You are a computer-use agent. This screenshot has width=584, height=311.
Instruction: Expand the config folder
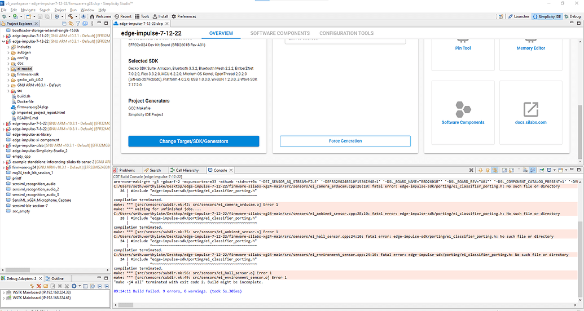pos(8,58)
